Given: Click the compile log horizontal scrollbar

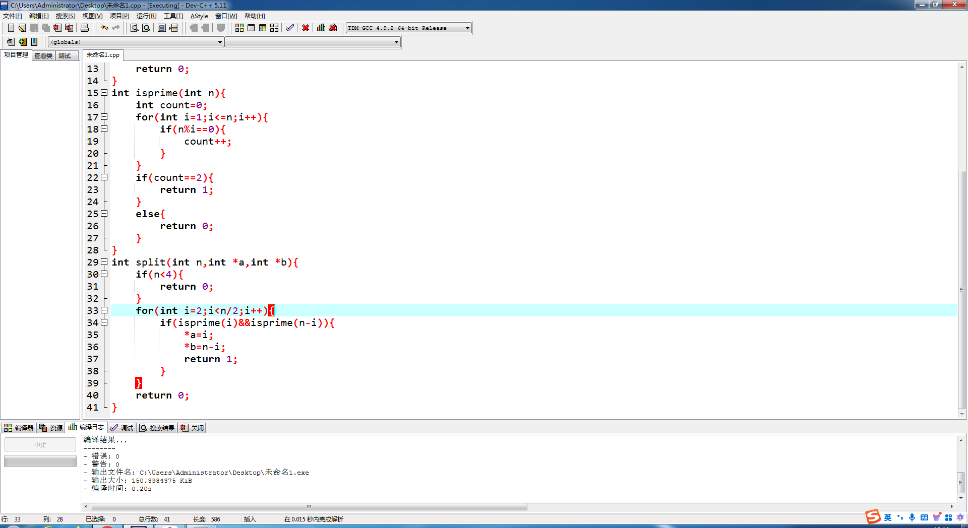Looking at the screenshot, I should click(309, 506).
